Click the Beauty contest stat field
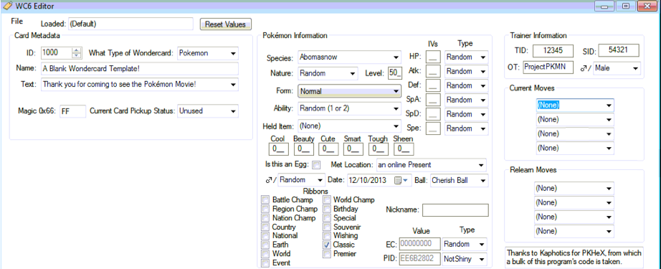661x269 pixels. (303, 148)
